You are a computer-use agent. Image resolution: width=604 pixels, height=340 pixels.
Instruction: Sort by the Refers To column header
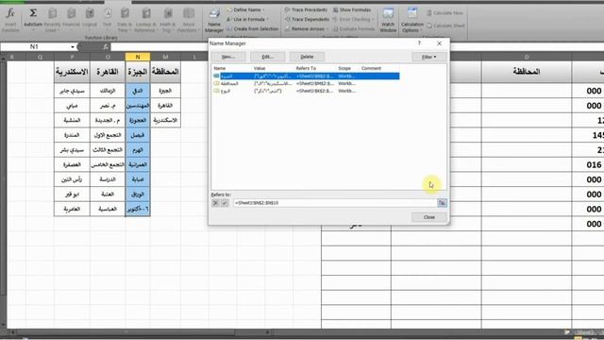(x=306, y=68)
